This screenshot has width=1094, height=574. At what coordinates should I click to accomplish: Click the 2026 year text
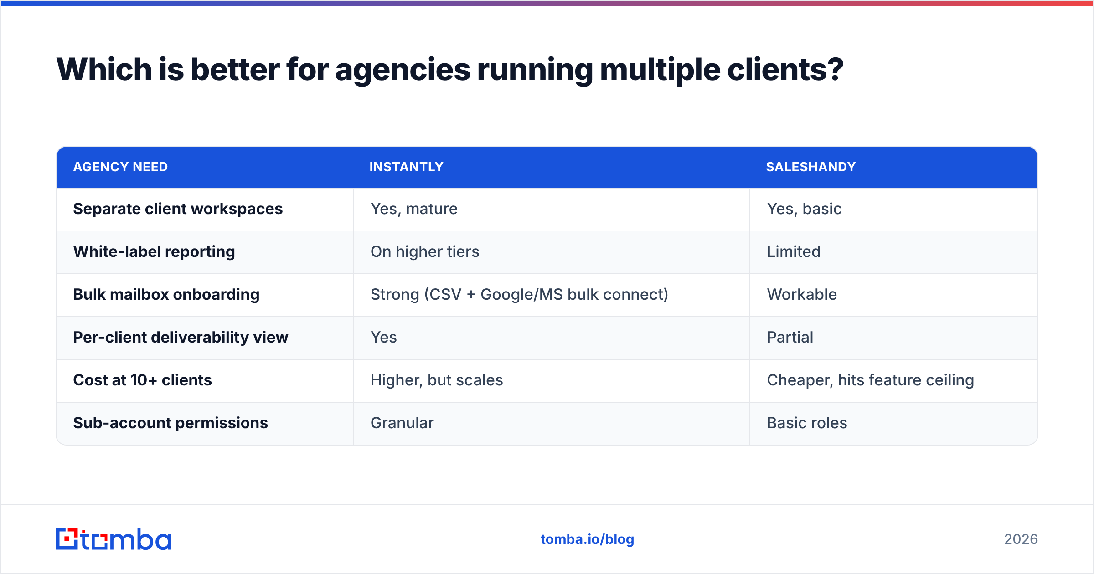click(1021, 539)
